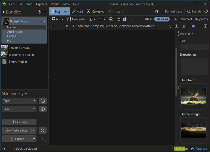Click the Make album button
This screenshot has width=210, height=152.
17,130
